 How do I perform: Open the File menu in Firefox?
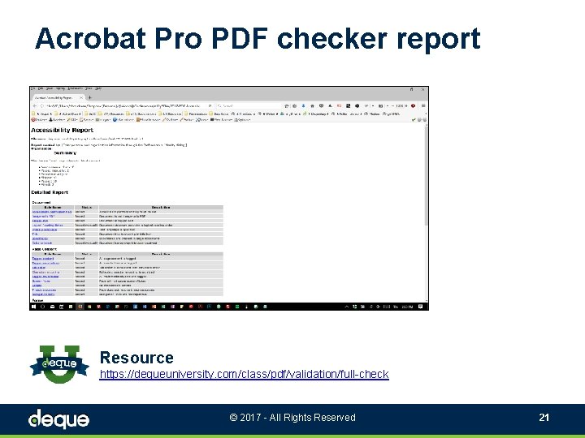click(x=32, y=88)
